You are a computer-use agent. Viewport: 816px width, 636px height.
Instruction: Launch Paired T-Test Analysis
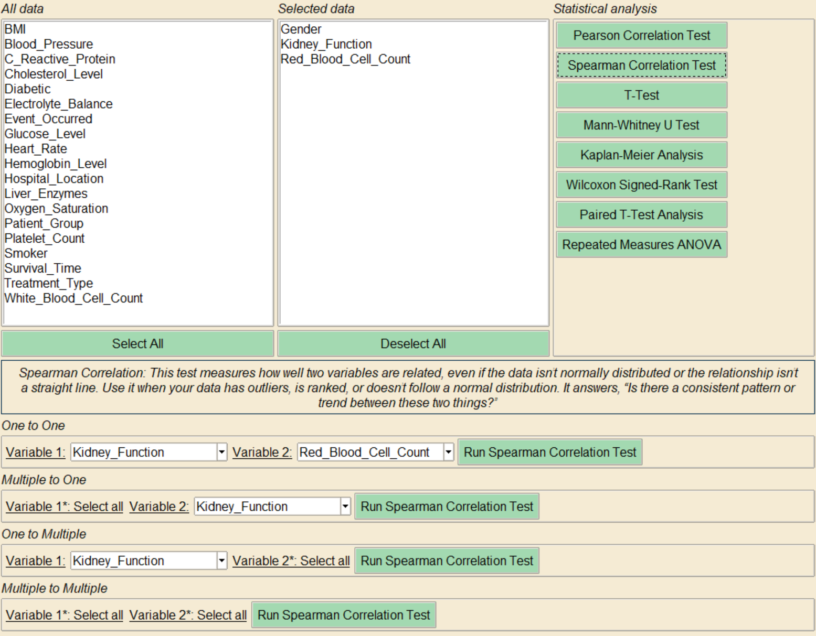[641, 214]
